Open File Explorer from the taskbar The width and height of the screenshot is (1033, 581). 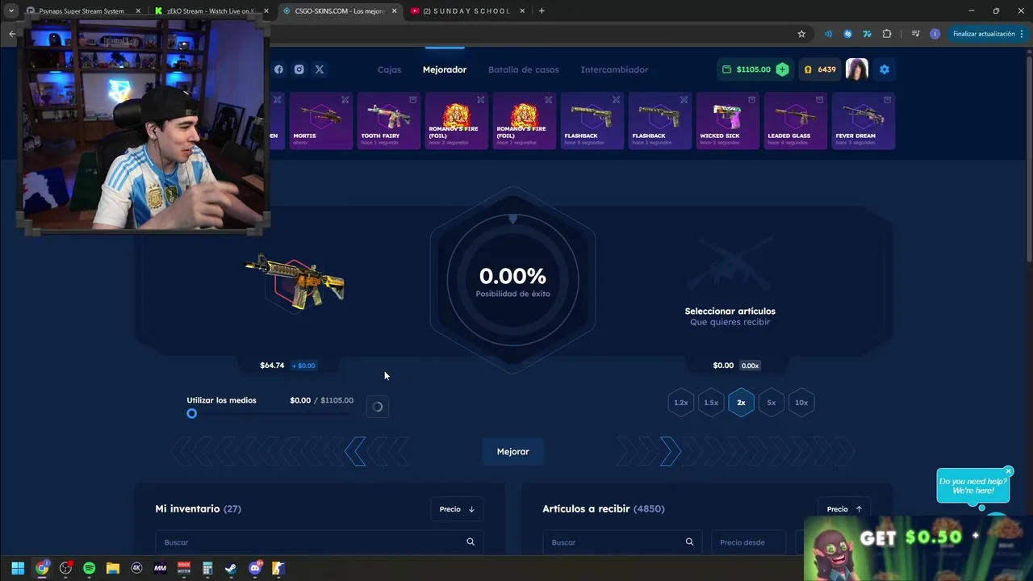(x=112, y=568)
